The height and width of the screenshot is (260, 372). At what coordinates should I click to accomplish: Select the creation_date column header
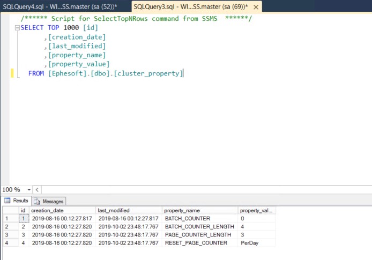(x=62, y=210)
